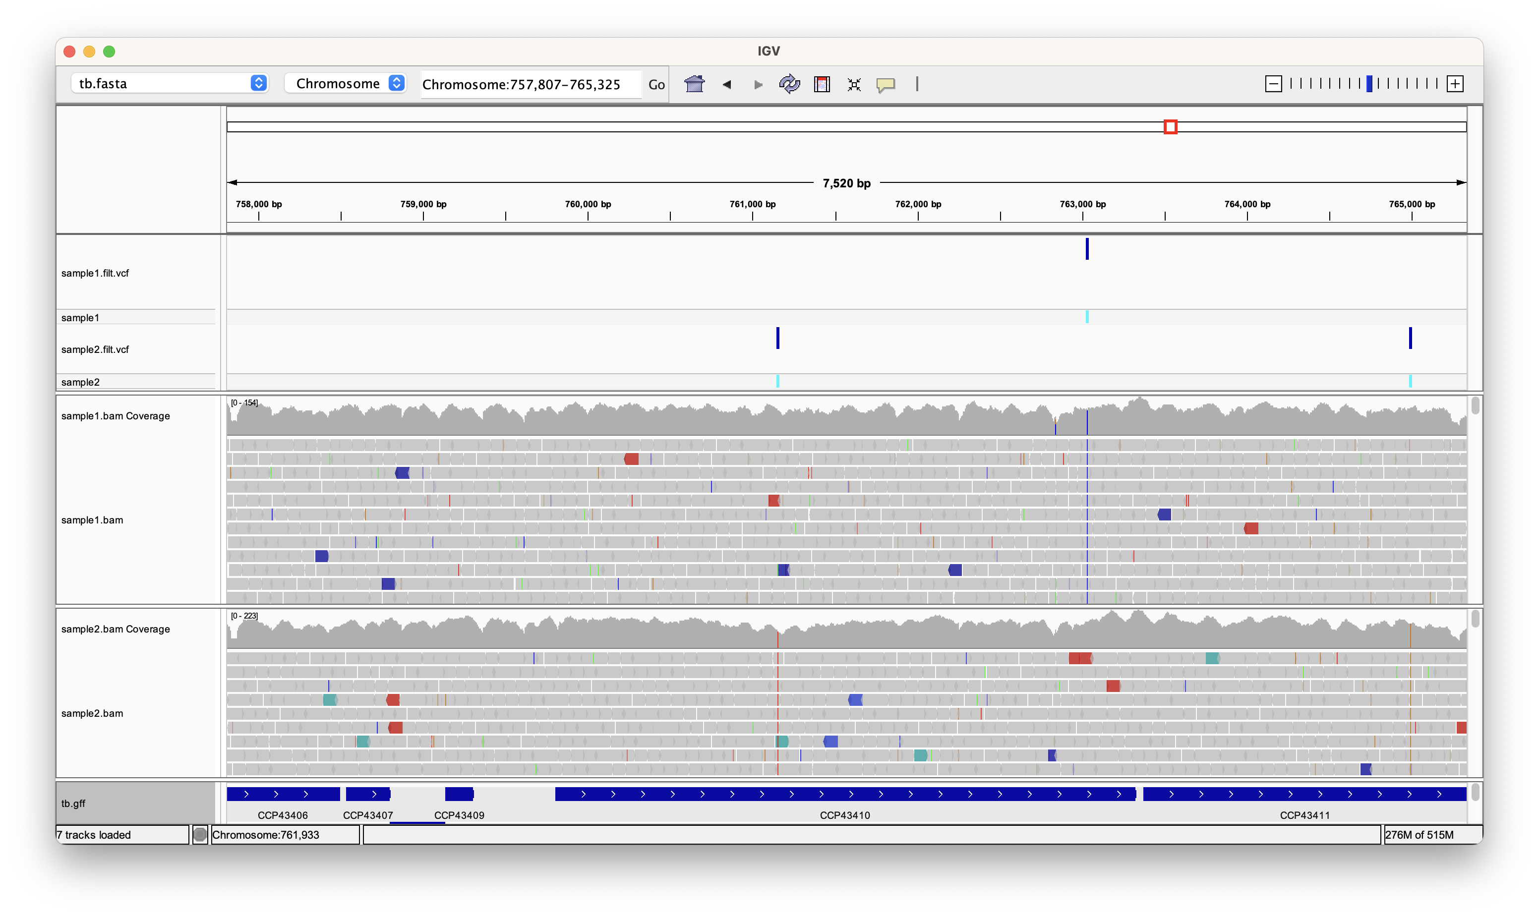
Task: Click the 760,000 bp ruler label
Action: (x=588, y=204)
